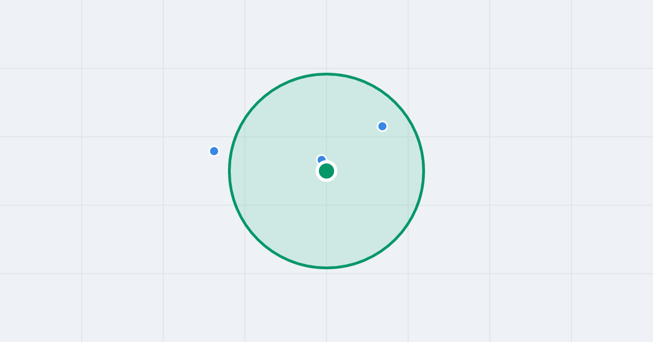
Task: Select the blue dot tucked behind green marker
Action: [x=321, y=159]
